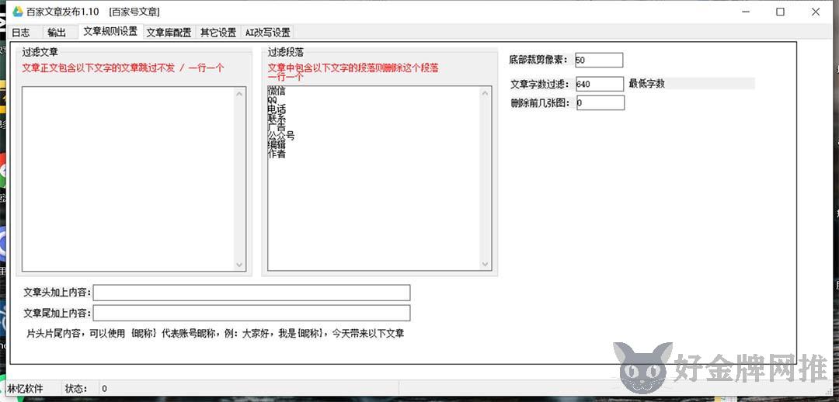Click the 广告 line in filter list
The height and width of the screenshot is (402, 839).
276,126
